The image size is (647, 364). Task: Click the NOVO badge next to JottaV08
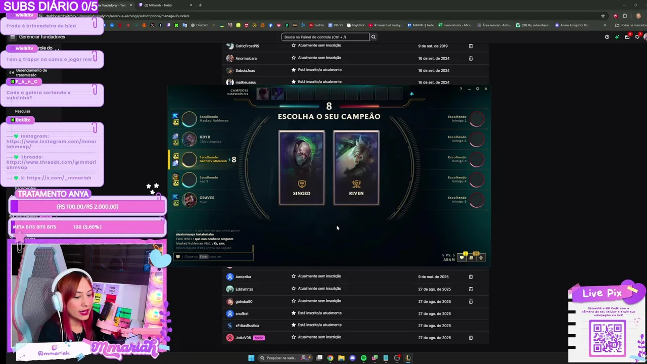coord(259,338)
